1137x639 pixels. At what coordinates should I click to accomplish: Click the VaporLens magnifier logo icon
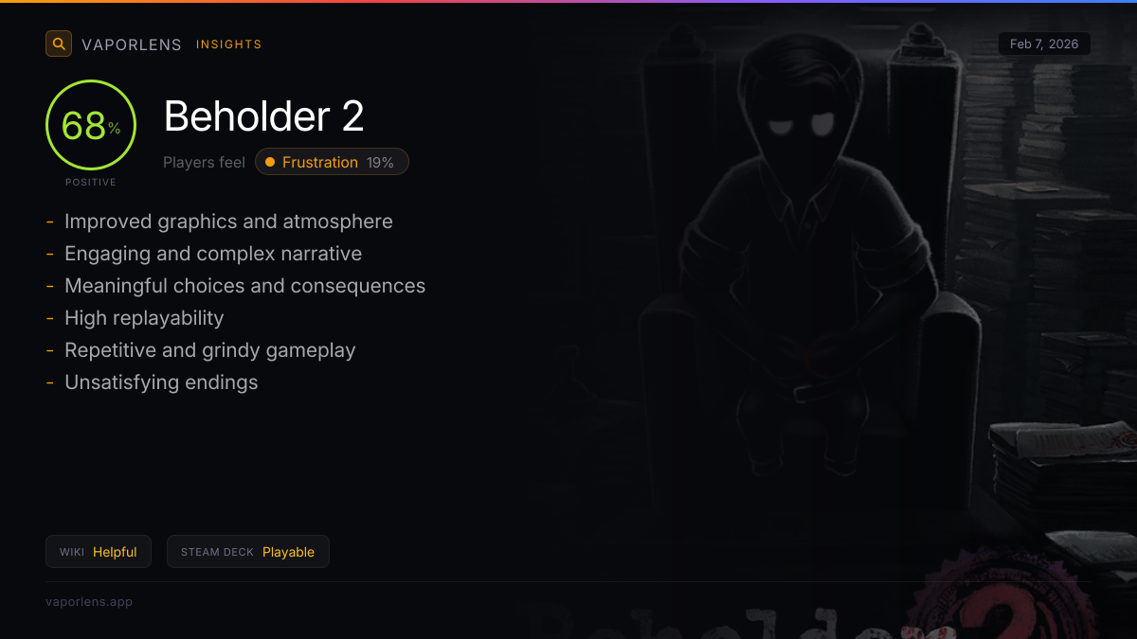pos(59,44)
